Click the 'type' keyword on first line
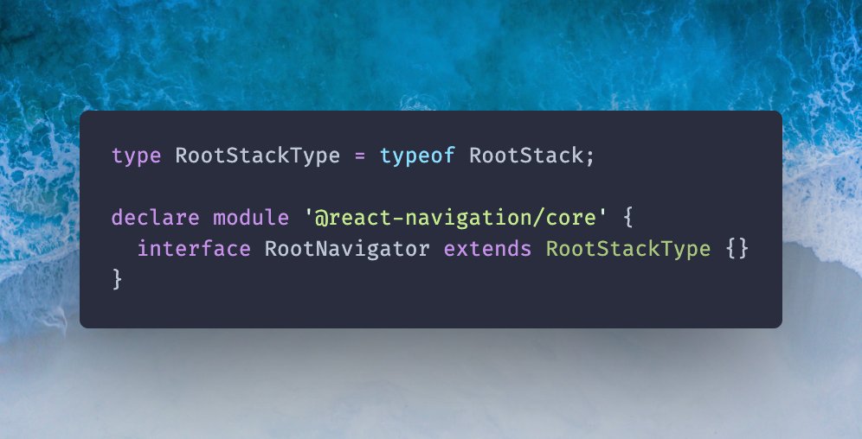Screen dimensions: 862x439 click(x=137, y=156)
